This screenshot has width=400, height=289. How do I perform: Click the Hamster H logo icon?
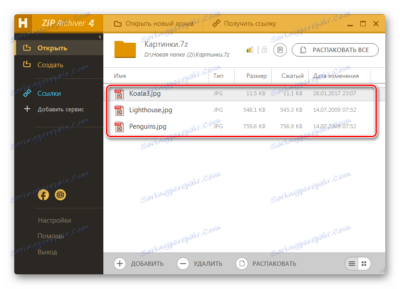[23, 23]
